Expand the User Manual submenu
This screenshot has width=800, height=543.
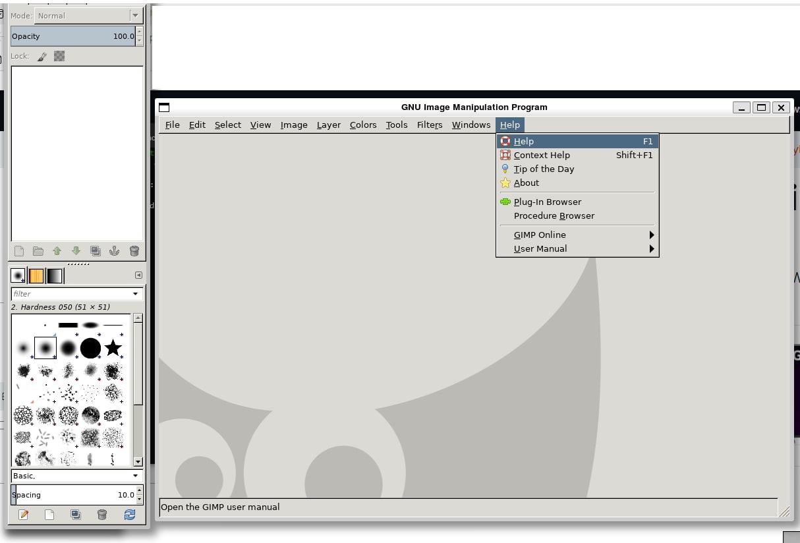tap(577, 248)
